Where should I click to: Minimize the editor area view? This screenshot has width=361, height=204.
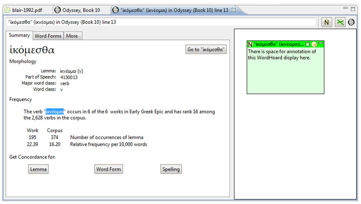345,8
